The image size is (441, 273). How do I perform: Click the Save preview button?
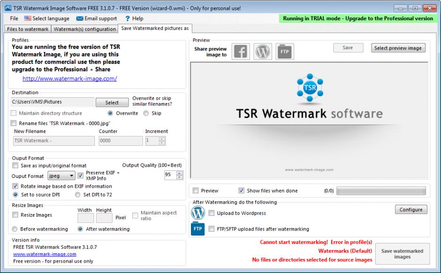click(348, 48)
